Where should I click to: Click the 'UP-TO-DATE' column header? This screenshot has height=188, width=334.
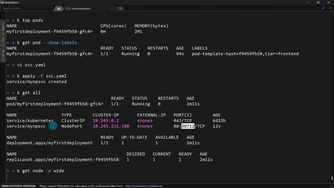tap(134, 137)
